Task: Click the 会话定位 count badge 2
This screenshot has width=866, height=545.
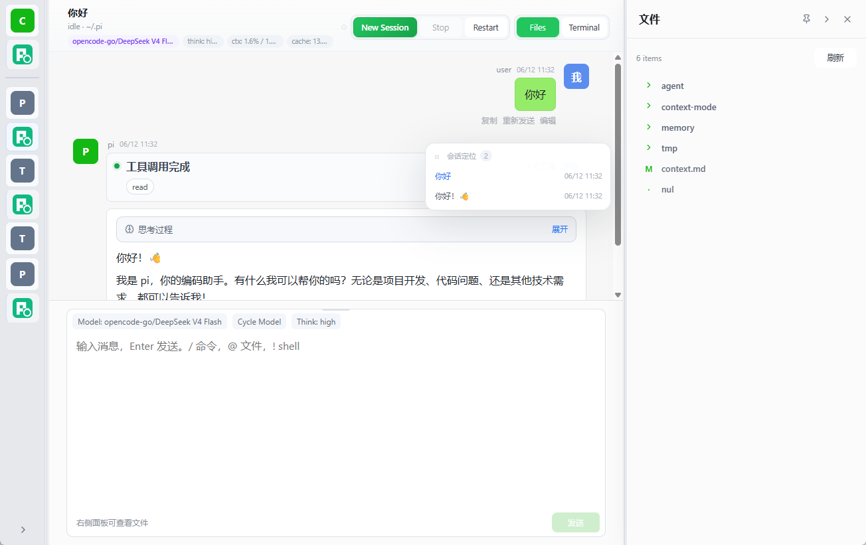Action: point(486,156)
